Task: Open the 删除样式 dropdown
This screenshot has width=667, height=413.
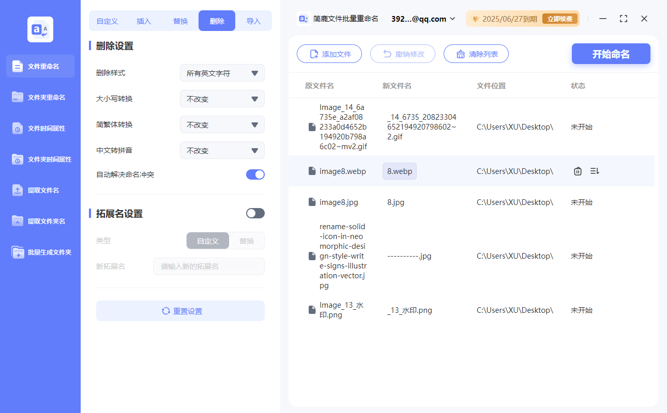Action: tap(222, 73)
